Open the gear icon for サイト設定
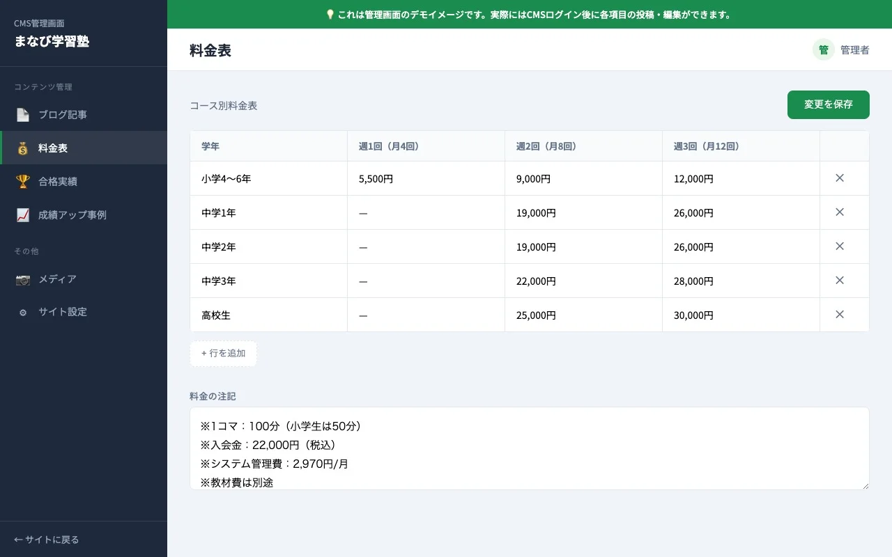Viewport: 892px width, 557px height. (x=22, y=312)
